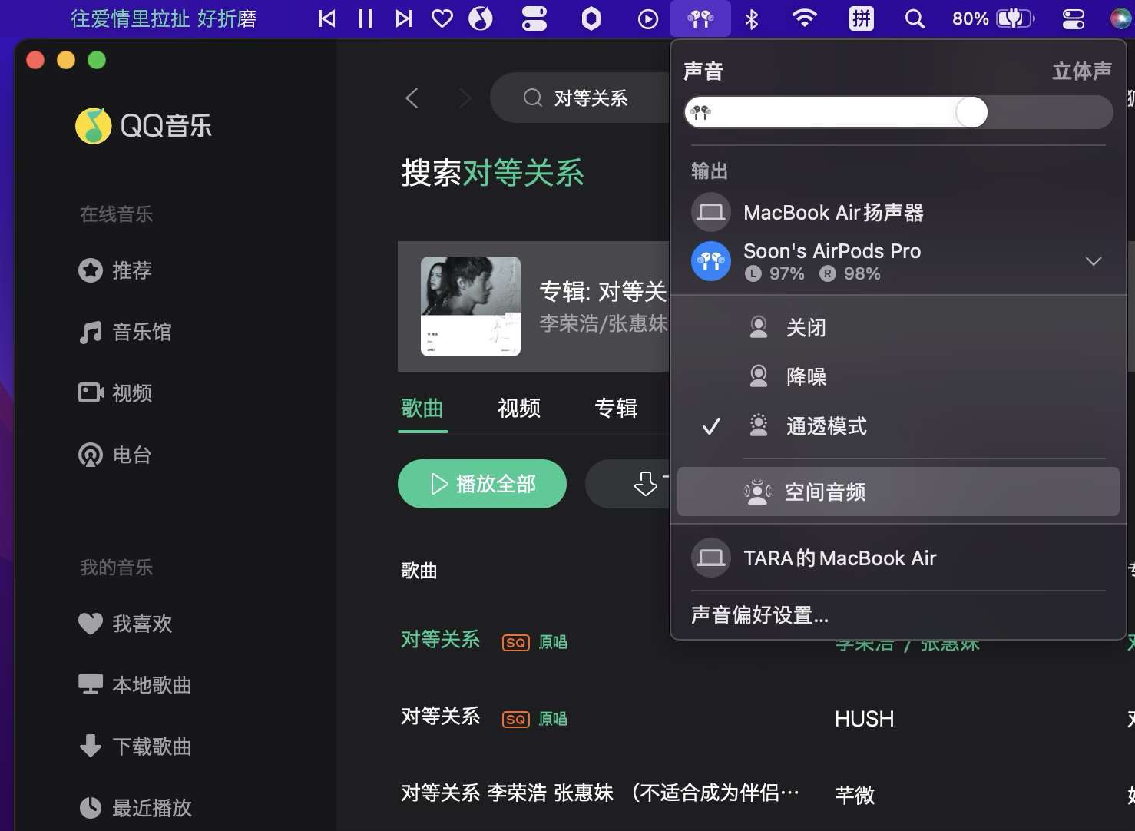Open 下载歌曲 in the sidebar

point(135,747)
